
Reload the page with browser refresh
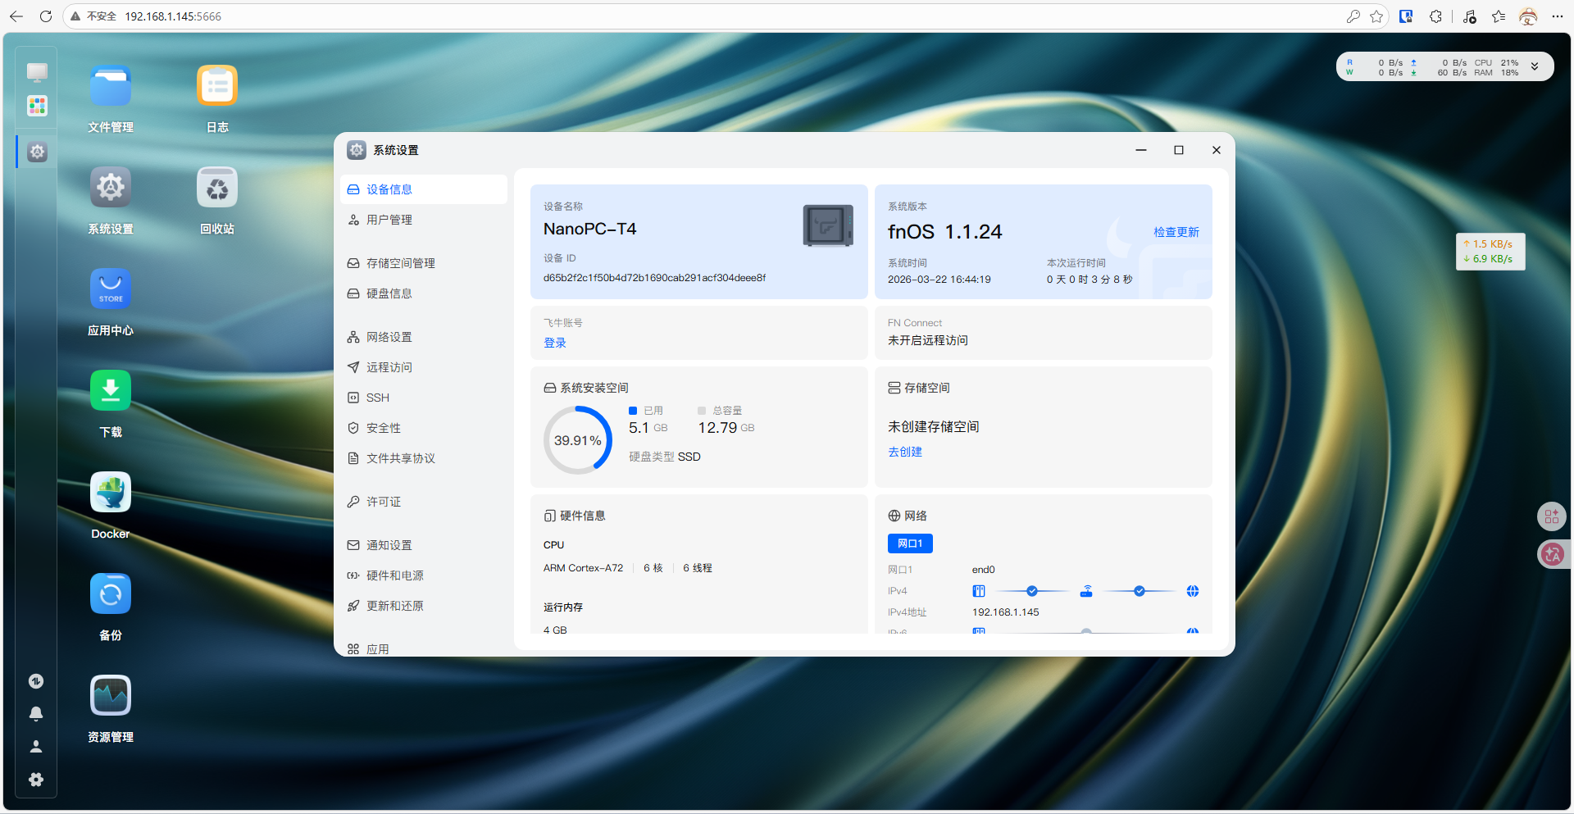pos(46,16)
